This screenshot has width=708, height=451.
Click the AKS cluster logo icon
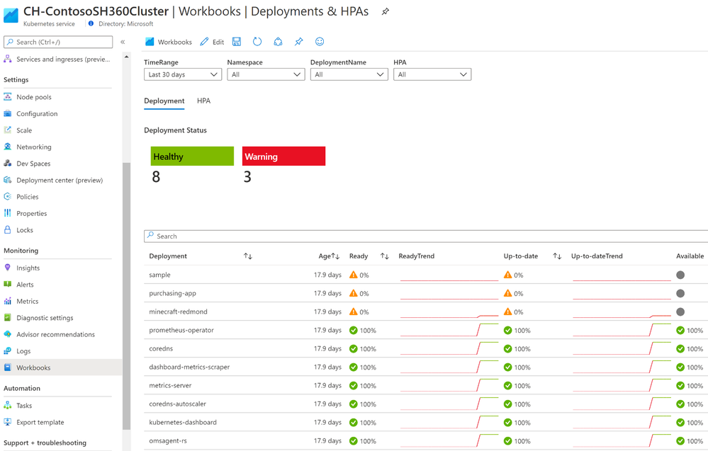point(11,15)
